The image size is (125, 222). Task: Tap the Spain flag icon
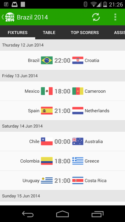pos(47,111)
